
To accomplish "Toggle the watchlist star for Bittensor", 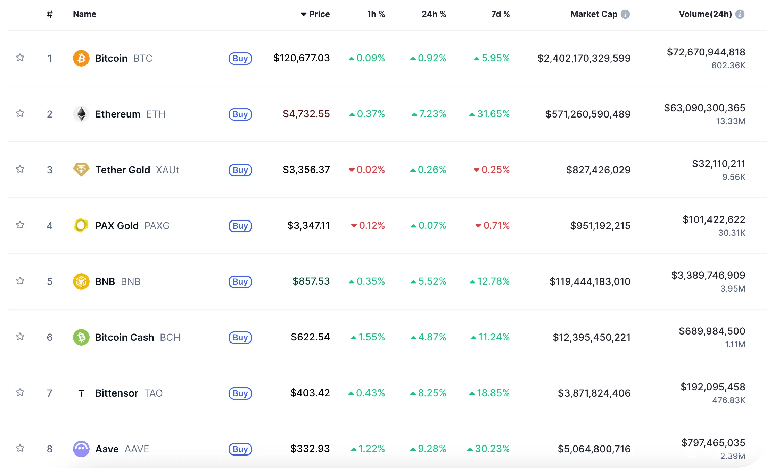I will (20, 393).
